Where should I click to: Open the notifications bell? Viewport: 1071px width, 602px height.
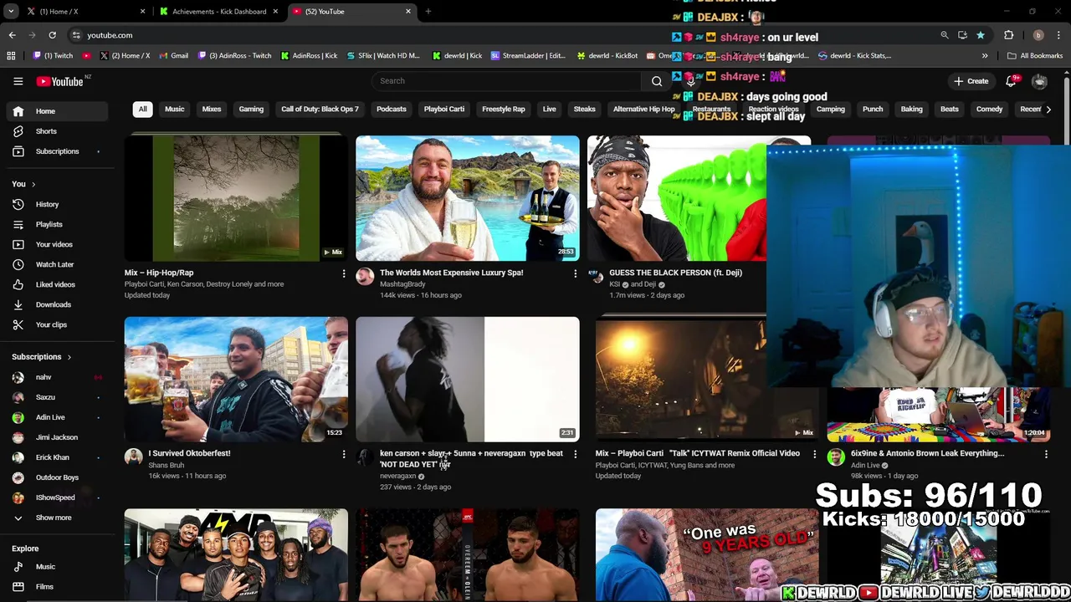tap(1011, 81)
